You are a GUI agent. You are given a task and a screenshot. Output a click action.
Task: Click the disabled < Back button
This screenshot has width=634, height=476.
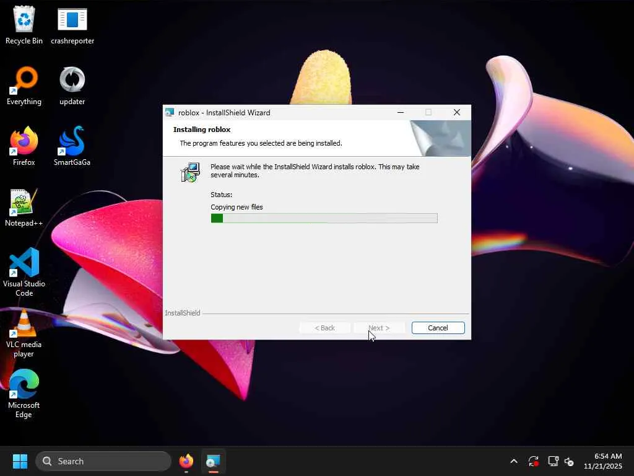pyautogui.click(x=324, y=328)
